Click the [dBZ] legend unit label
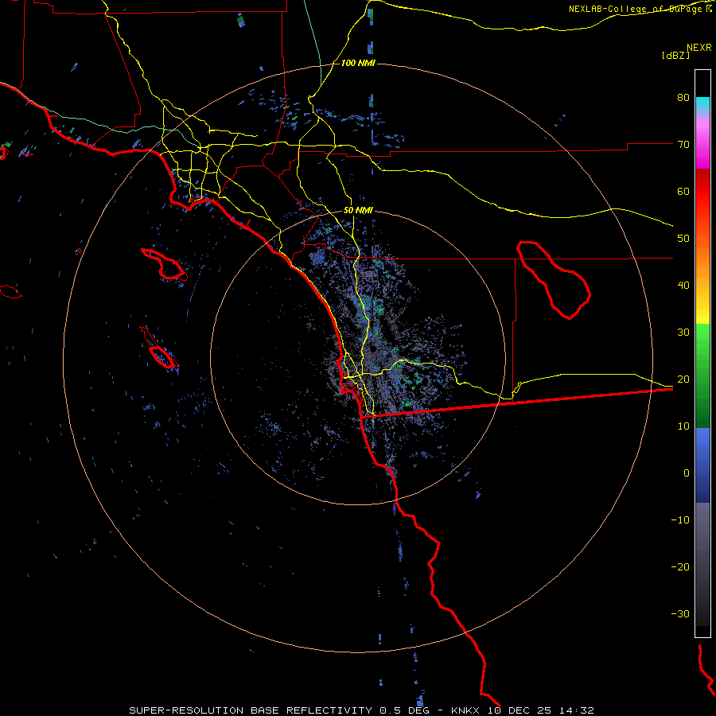716x716 pixels. pyautogui.click(x=675, y=55)
